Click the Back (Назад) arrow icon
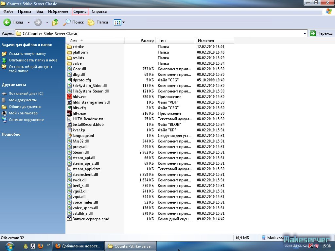This screenshot has width=335, height=251. pyautogui.click(x=7, y=22)
